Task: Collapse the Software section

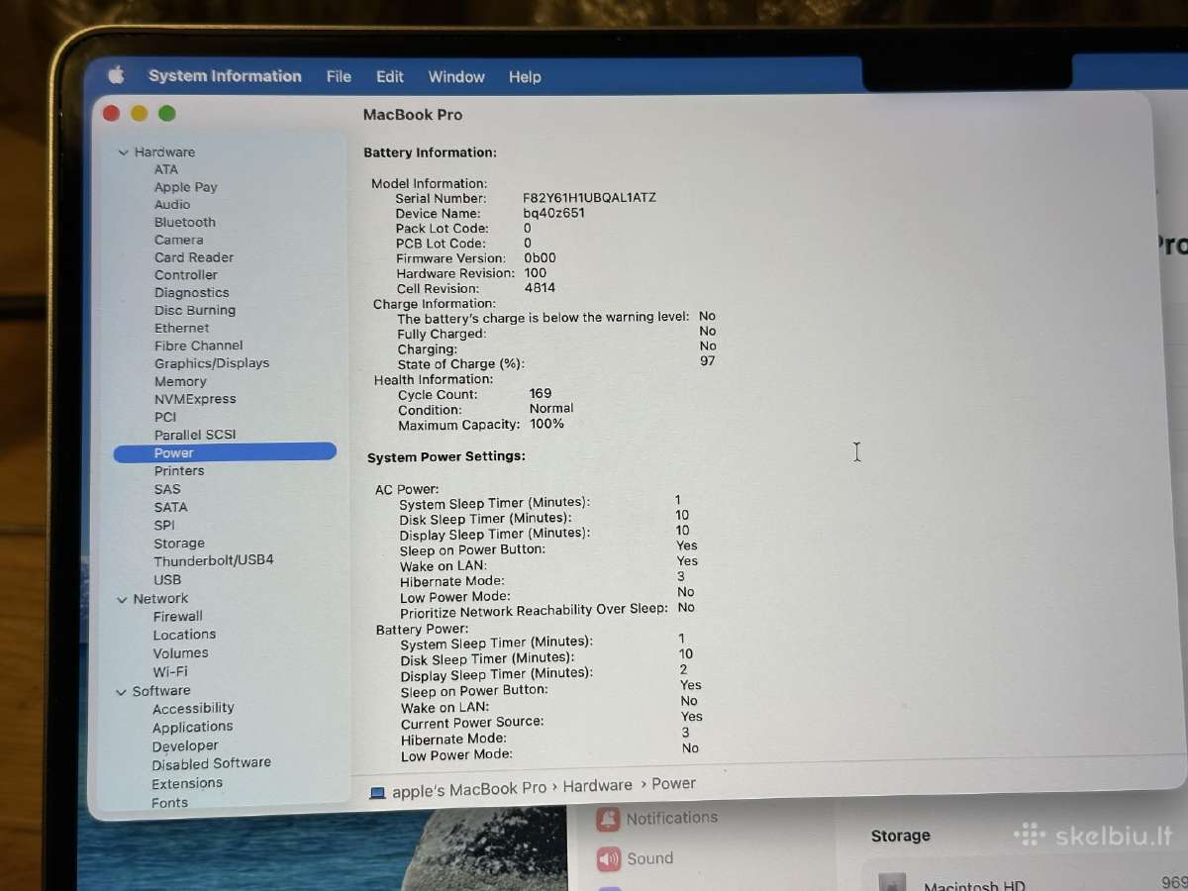Action: 121,692
